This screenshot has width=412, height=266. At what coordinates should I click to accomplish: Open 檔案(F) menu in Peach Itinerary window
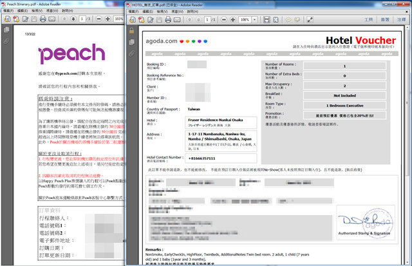coord(8,11)
